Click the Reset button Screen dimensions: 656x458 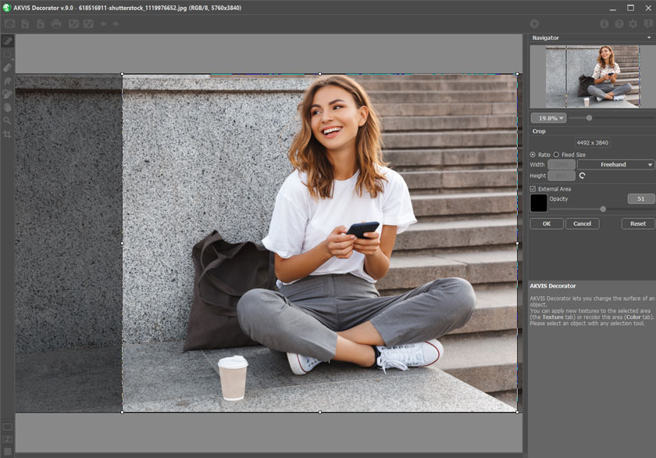(x=637, y=224)
